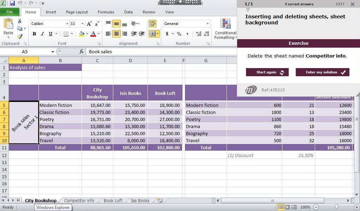Screen dimensions: 360x211
Task: Apply percent style to the cell
Action: pyautogui.click(x=179, y=34)
